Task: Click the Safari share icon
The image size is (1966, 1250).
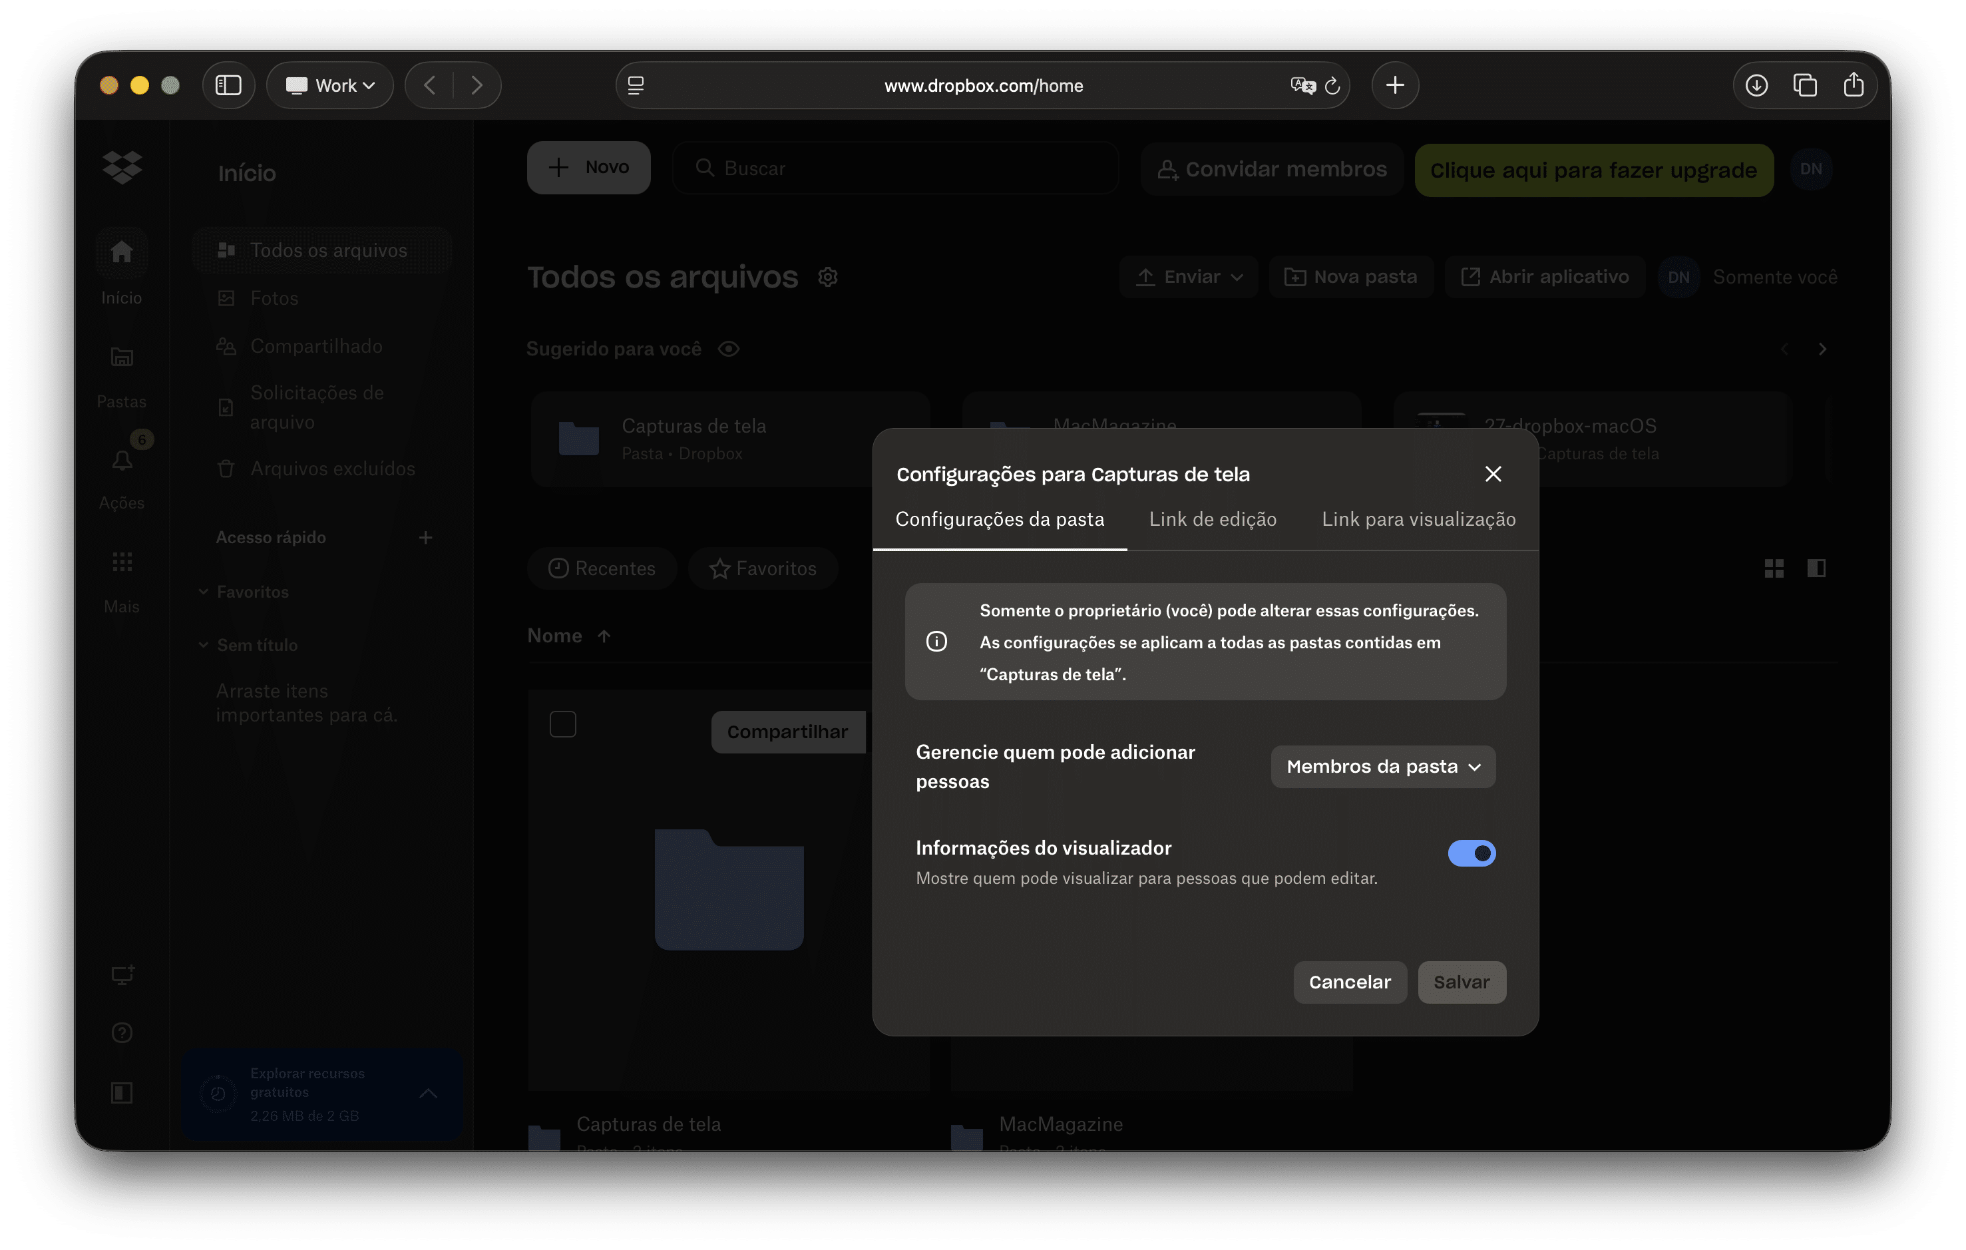Action: pos(1854,85)
